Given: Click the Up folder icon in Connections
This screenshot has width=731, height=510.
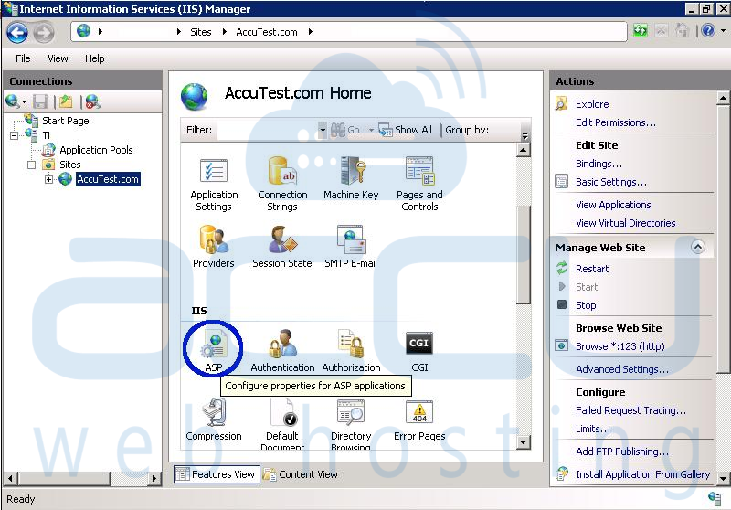Looking at the screenshot, I should (66, 101).
